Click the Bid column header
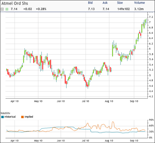This screenshot has height=143, width=155. (90, 3)
